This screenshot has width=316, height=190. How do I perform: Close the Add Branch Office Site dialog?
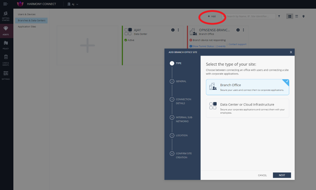291,52
